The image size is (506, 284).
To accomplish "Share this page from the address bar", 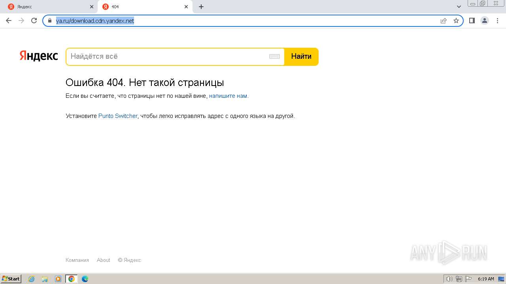I will [444, 21].
